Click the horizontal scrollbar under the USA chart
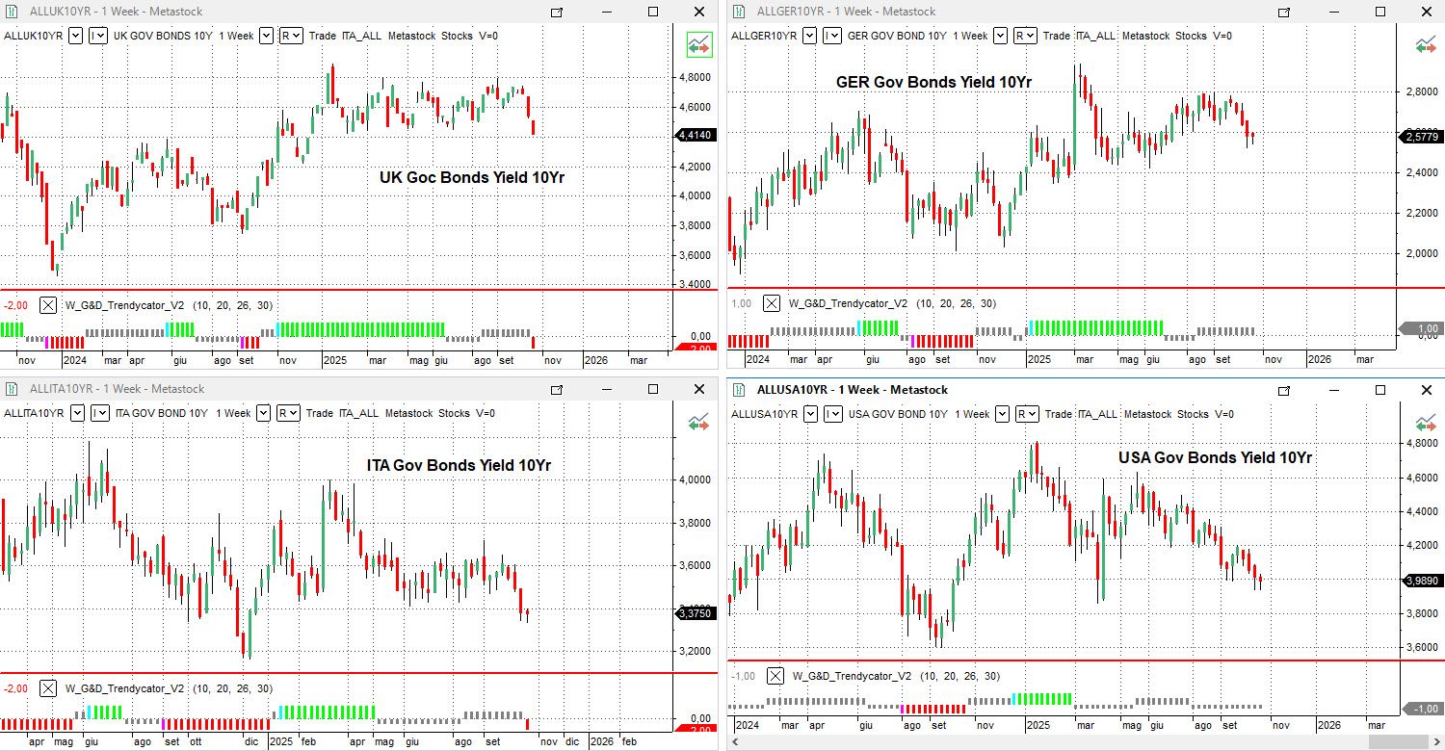1445x751 pixels. [1060, 743]
